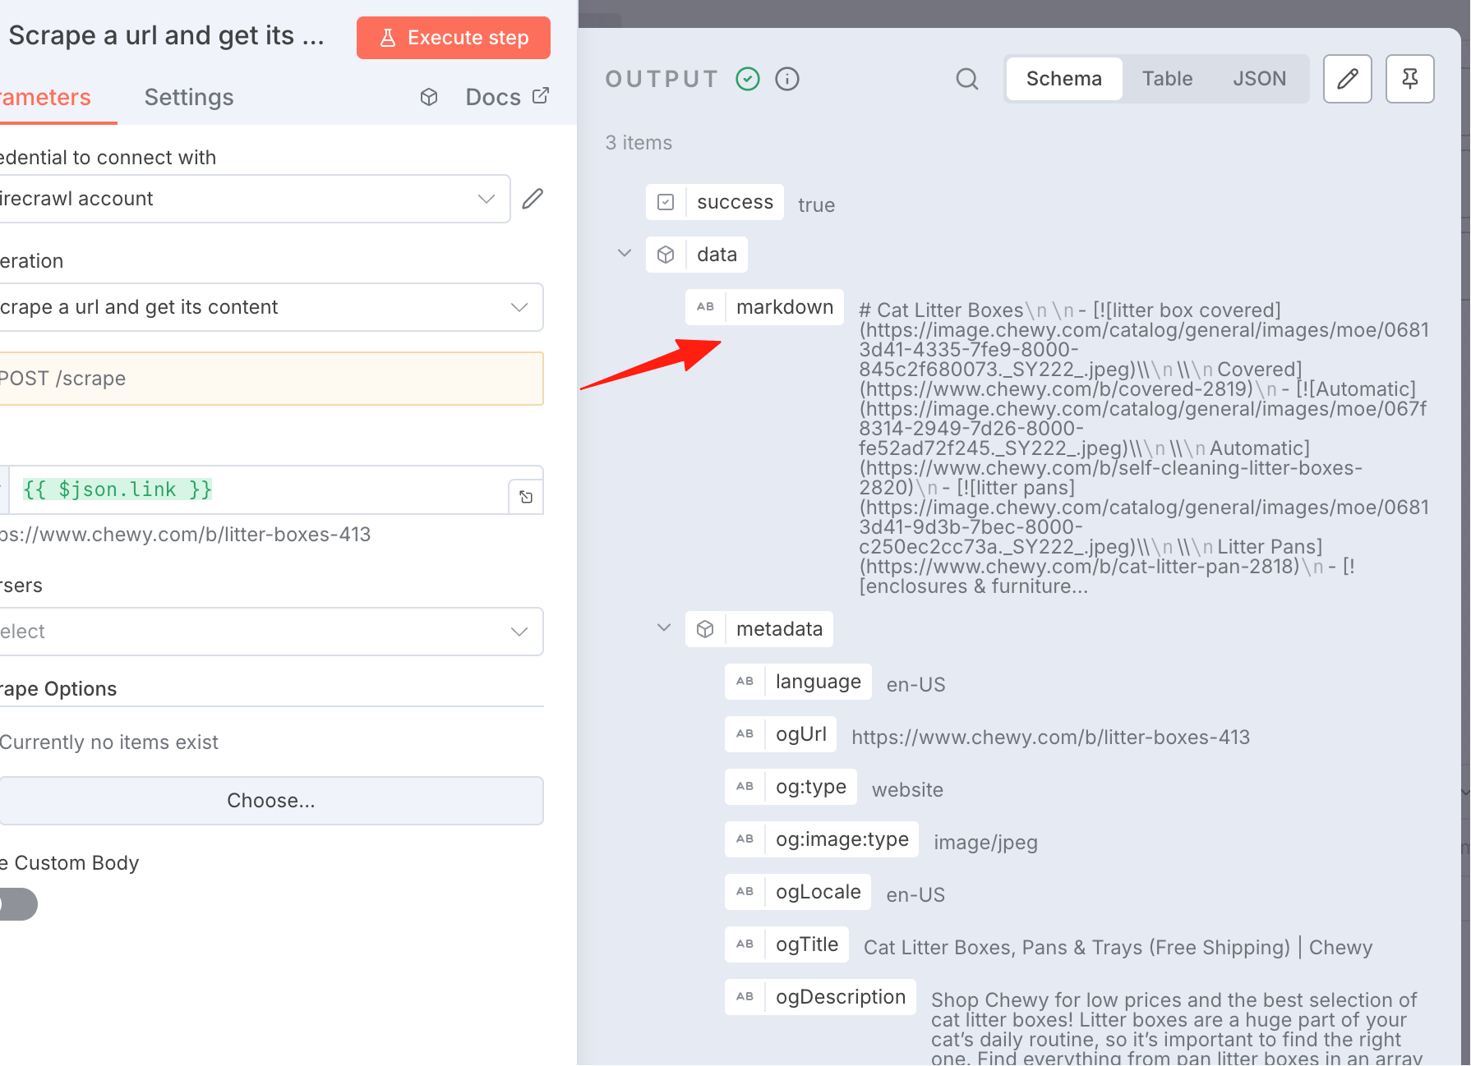The height and width of the screenshot is (1066, 1471).
Task: Open the operation dropdown for scrape a url
Action: click(271, 307)
